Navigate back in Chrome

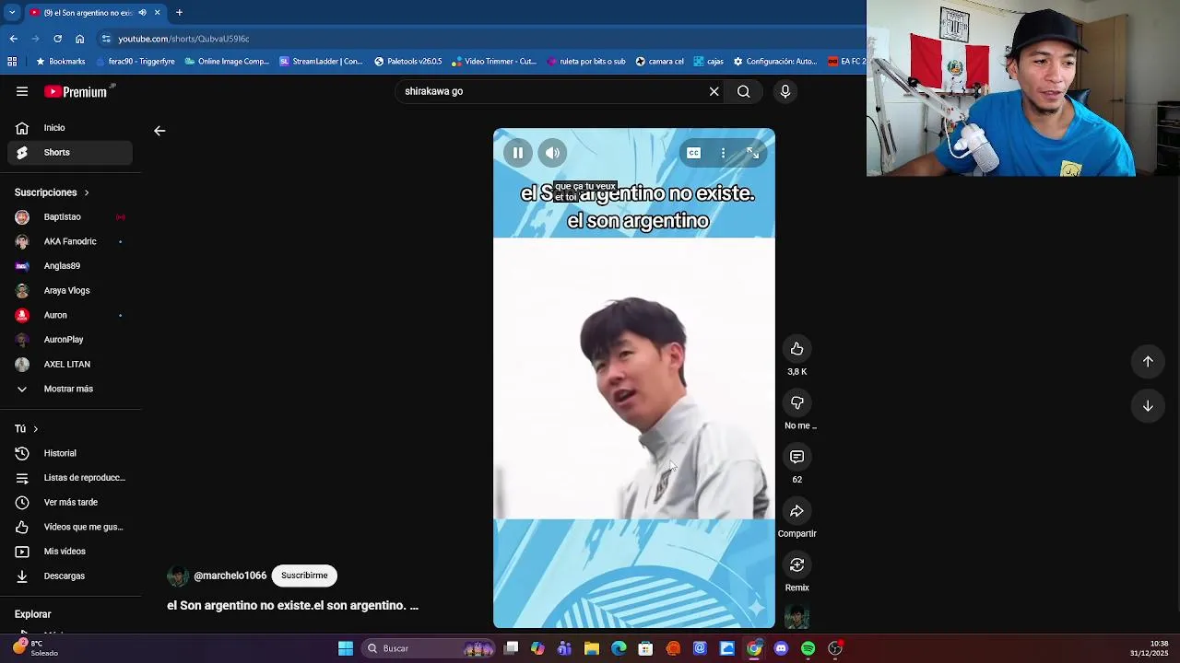click(x=13, y=39)
